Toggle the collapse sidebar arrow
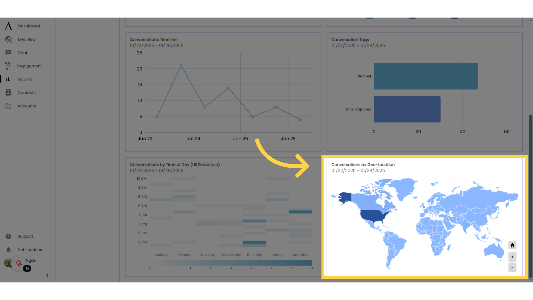The image size is (533, 300). [x=47, y=276]
